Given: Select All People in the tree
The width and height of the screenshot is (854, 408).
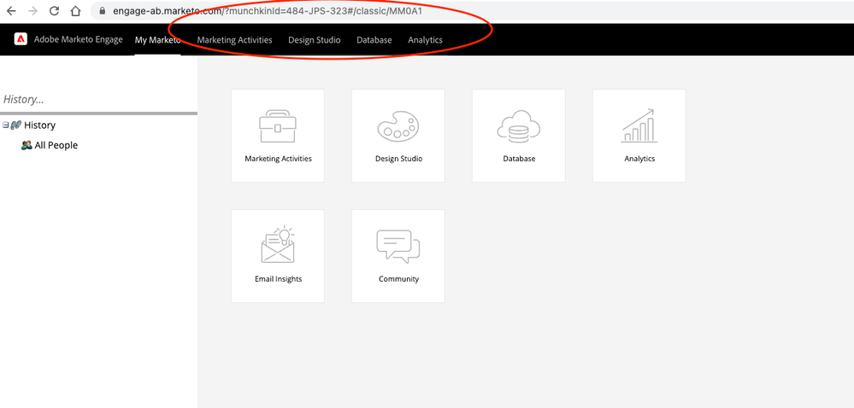Looking at the screenshot, I should coord(56,145).
